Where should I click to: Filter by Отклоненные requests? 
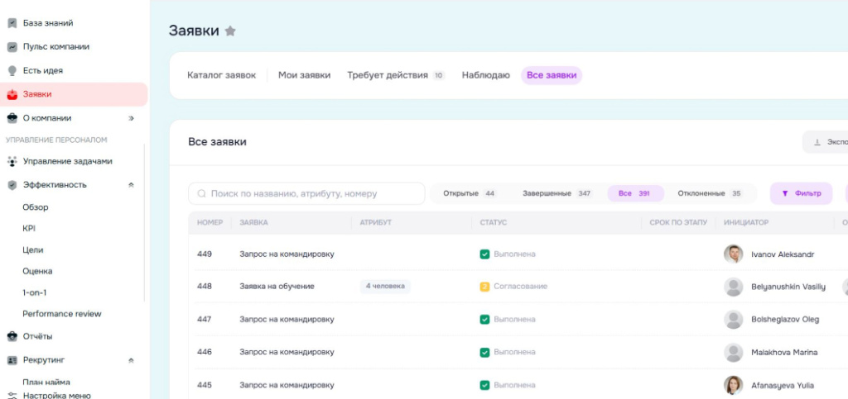point(710,193)
